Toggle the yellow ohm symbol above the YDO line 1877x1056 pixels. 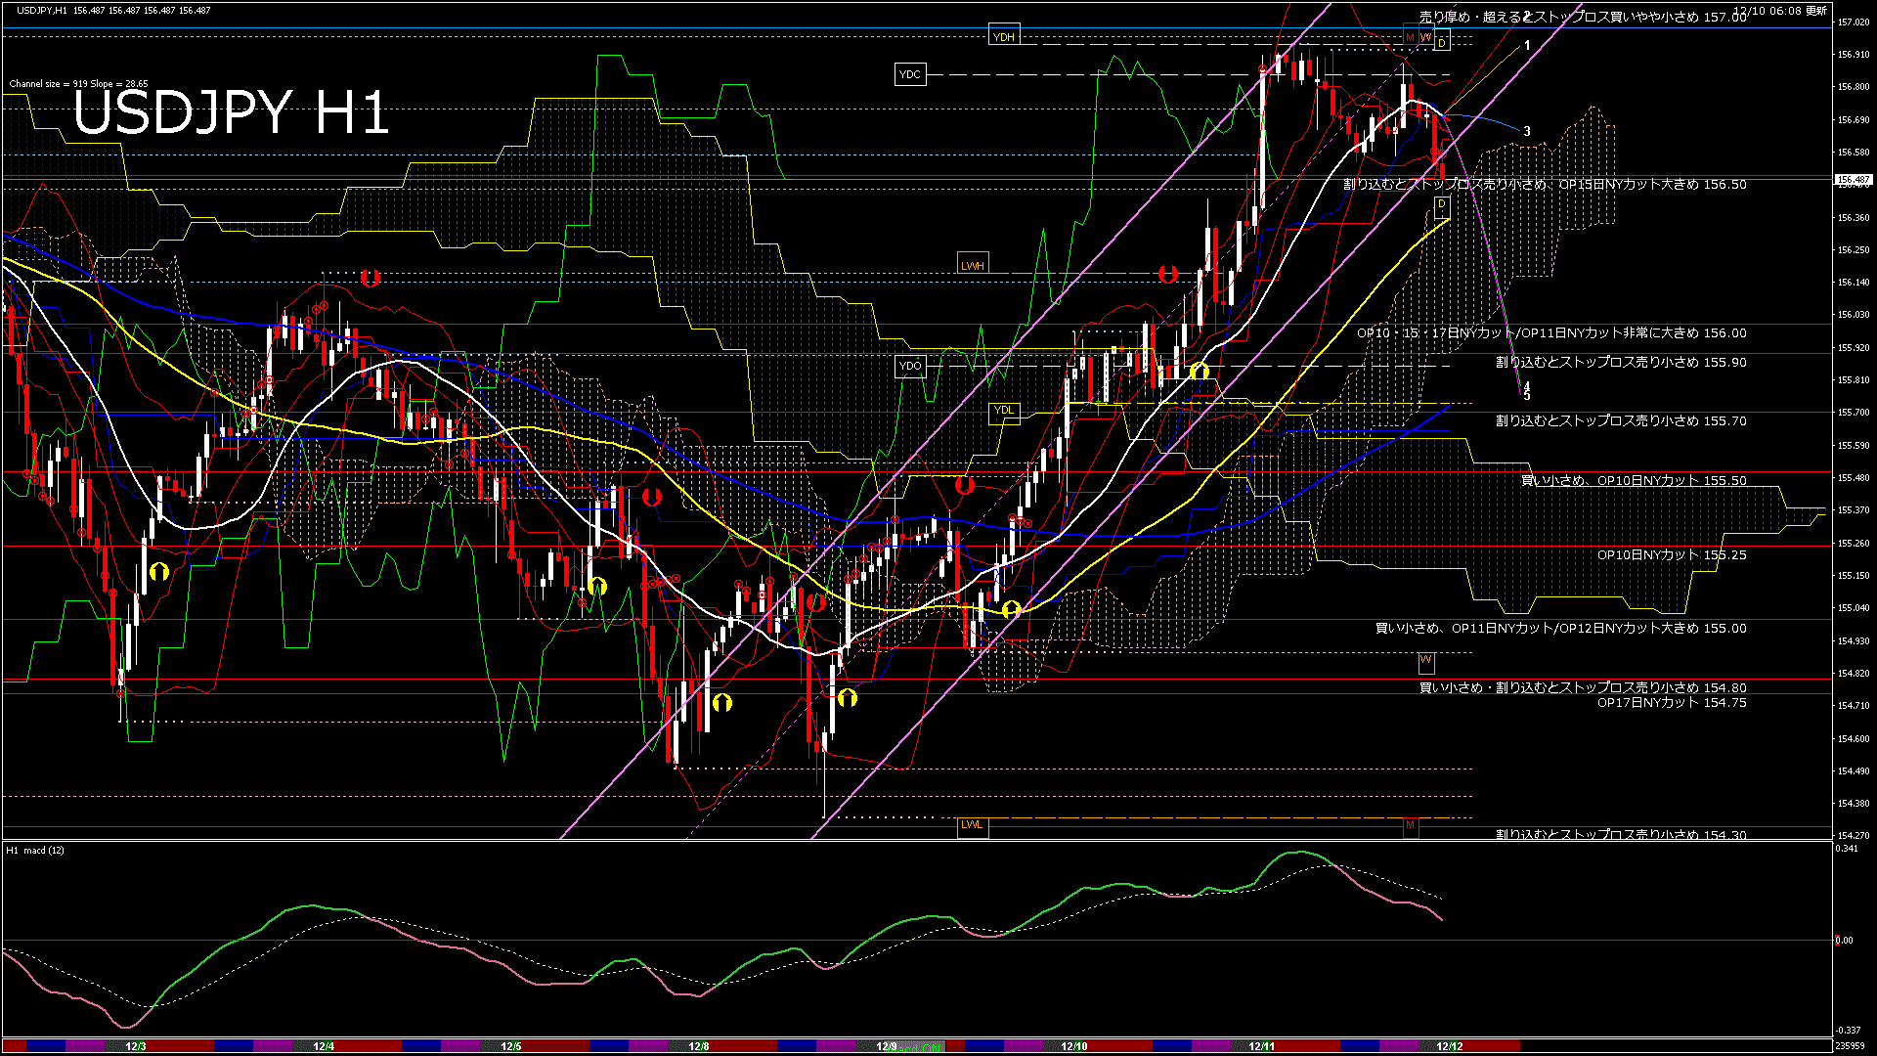(1200, 371)
